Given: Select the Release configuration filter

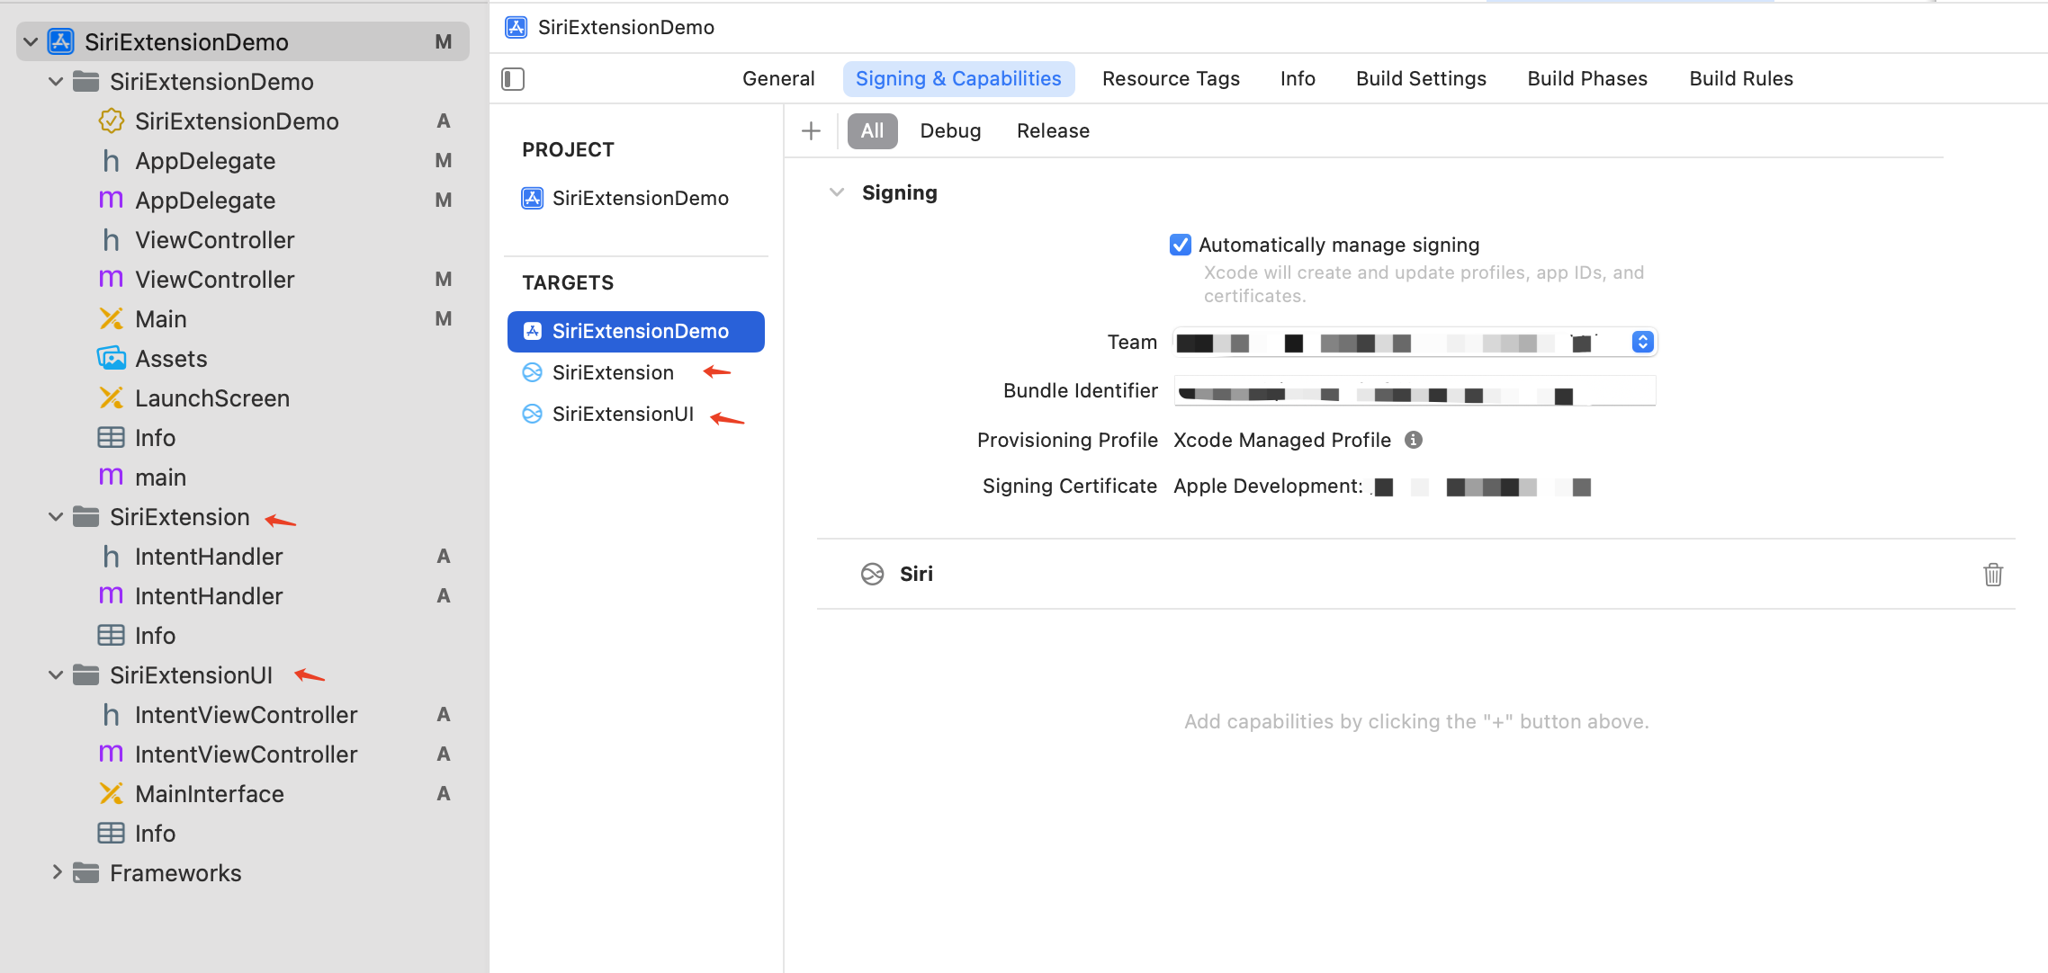Looking at the screenshot, I should (1052, 131).
